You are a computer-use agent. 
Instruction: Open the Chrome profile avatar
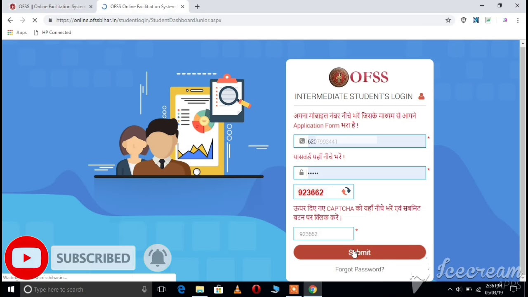click(x=505, y=20)
